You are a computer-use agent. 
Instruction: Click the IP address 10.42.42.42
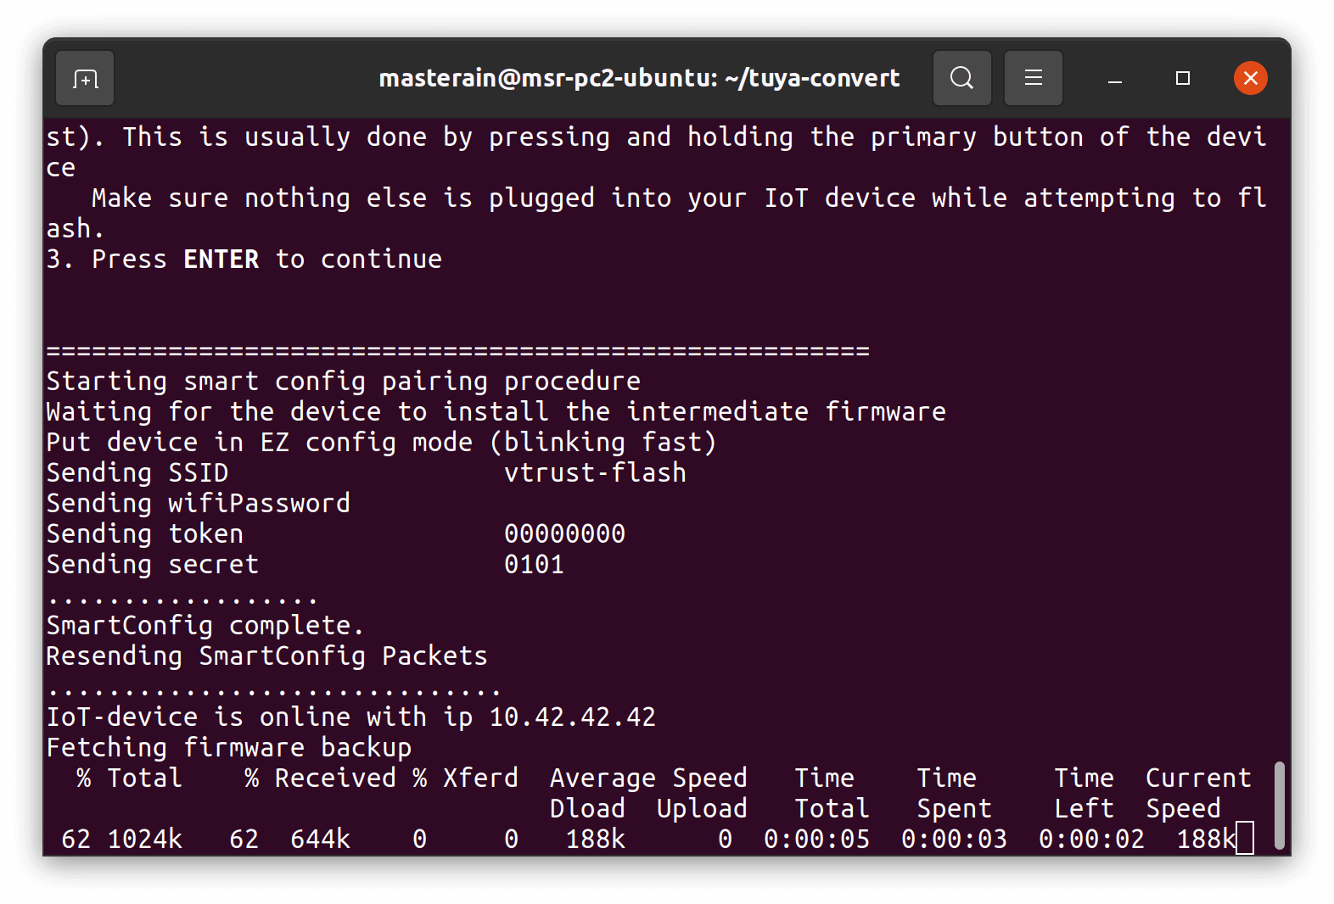pos(572,717)
